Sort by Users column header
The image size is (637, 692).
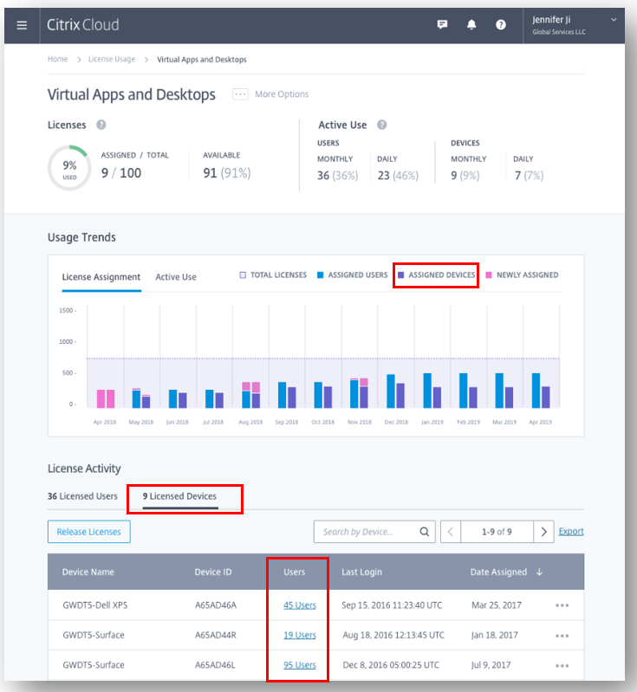click(x=294, y=572)
